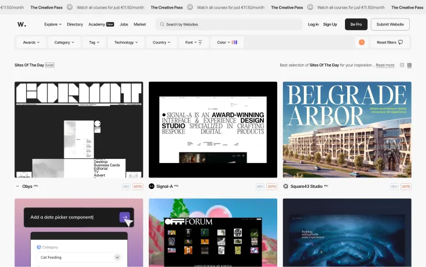Click the Awwwards W. logo
The image size is (426, 267).
click(22, 24)
